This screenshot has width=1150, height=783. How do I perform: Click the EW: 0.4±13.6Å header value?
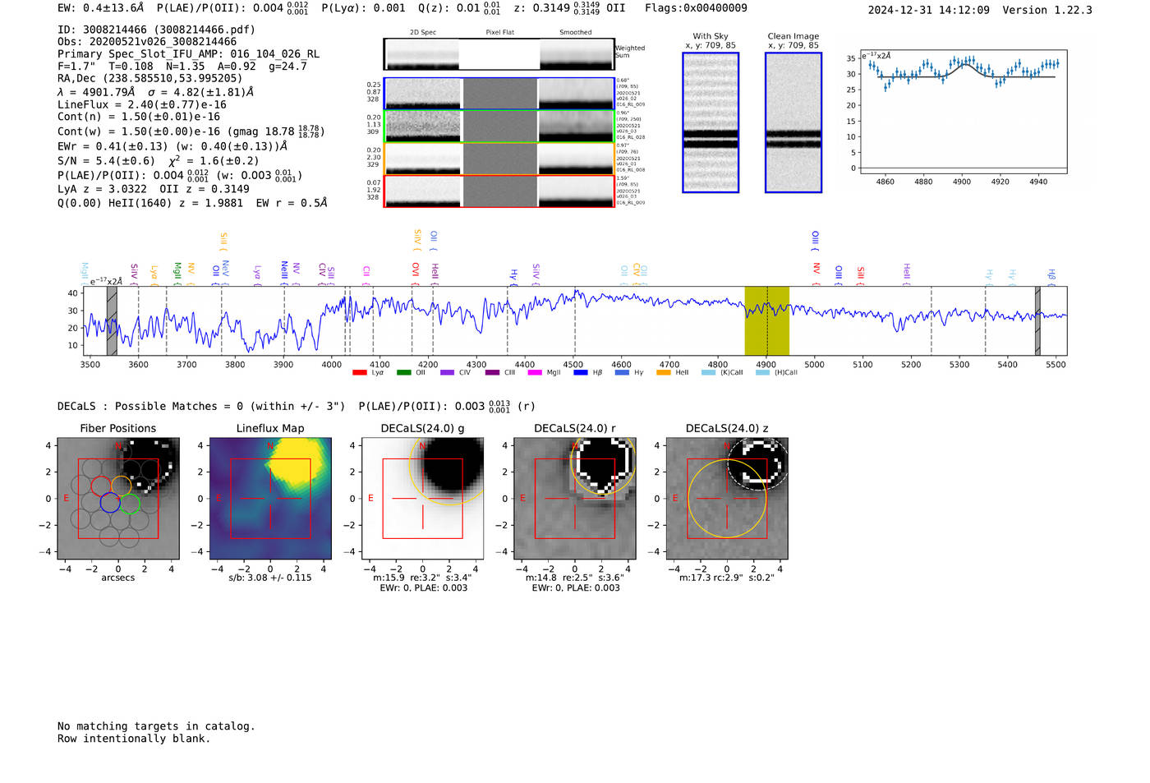click(100, 8)
